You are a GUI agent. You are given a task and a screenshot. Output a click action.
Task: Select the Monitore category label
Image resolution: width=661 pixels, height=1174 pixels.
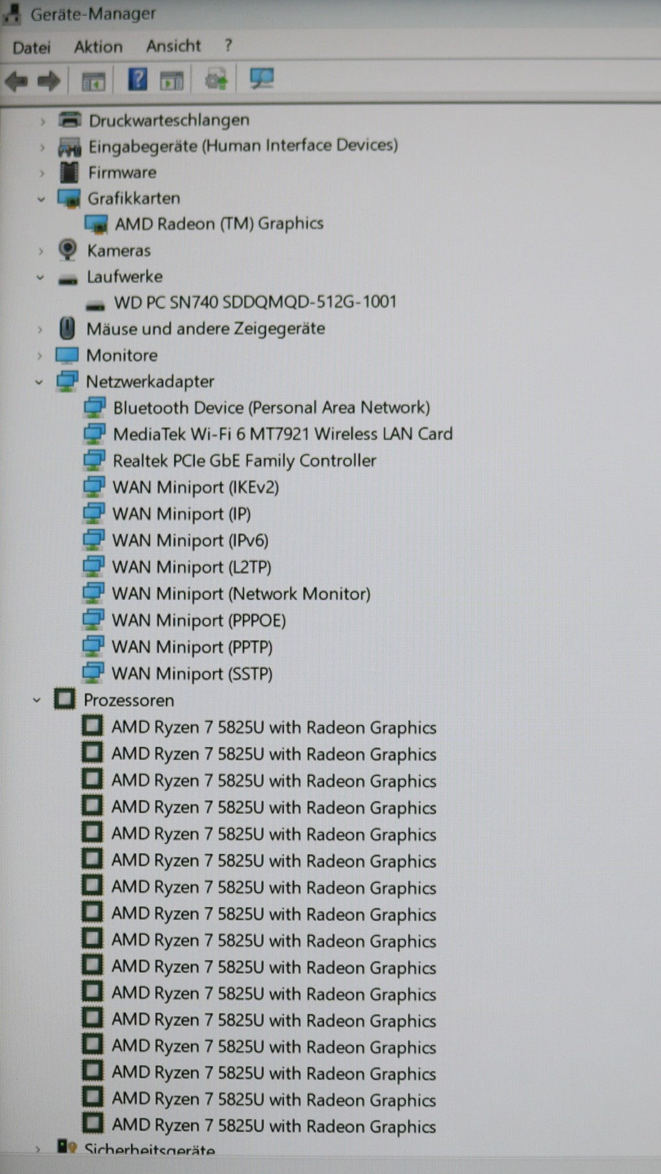[x=122, y=355]
